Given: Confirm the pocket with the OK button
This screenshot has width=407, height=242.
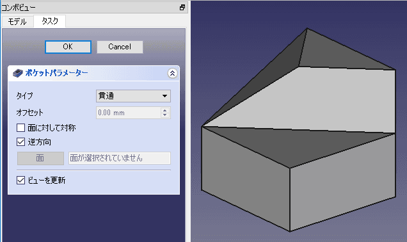Looking at the screenshot, I should 68,47.
